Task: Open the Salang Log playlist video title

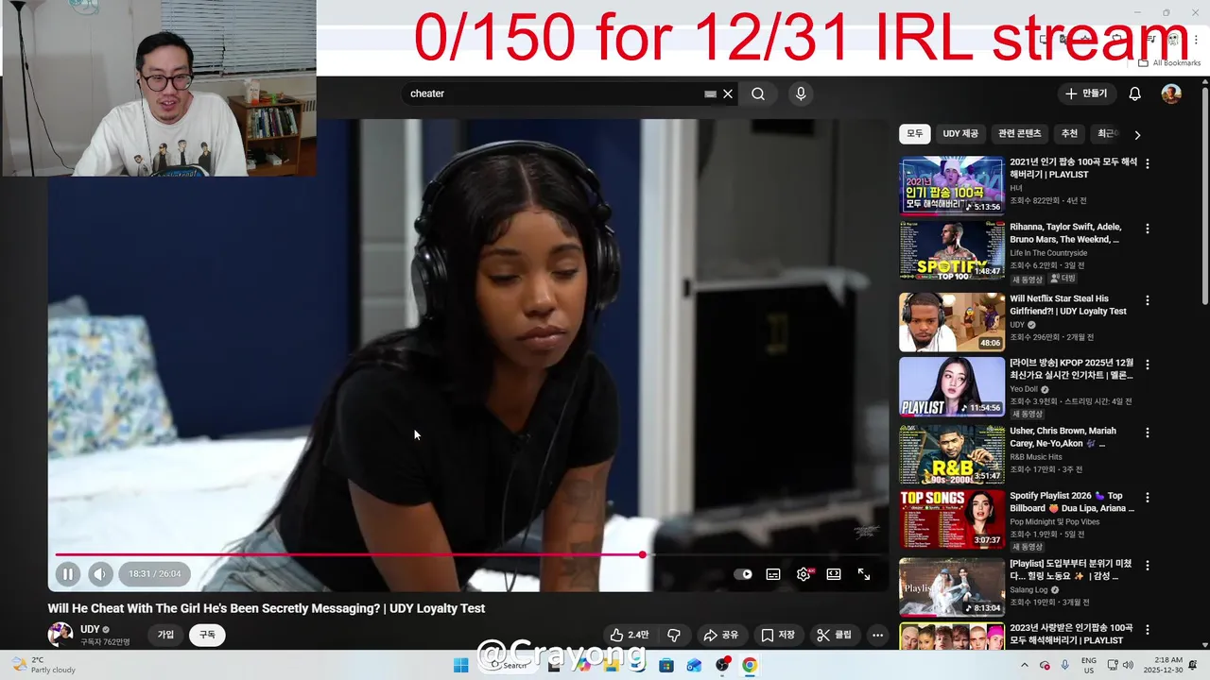Action: [1072, 569]
